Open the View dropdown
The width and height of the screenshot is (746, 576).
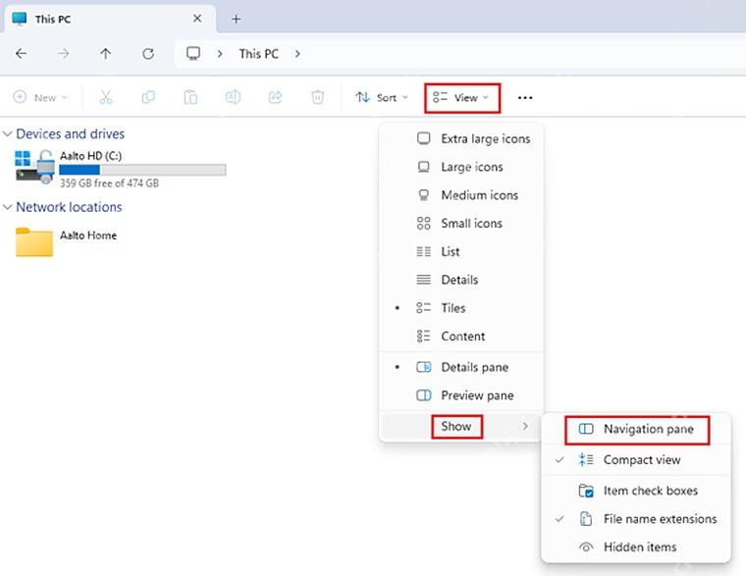pyautogui.click(x=461, y=98)
